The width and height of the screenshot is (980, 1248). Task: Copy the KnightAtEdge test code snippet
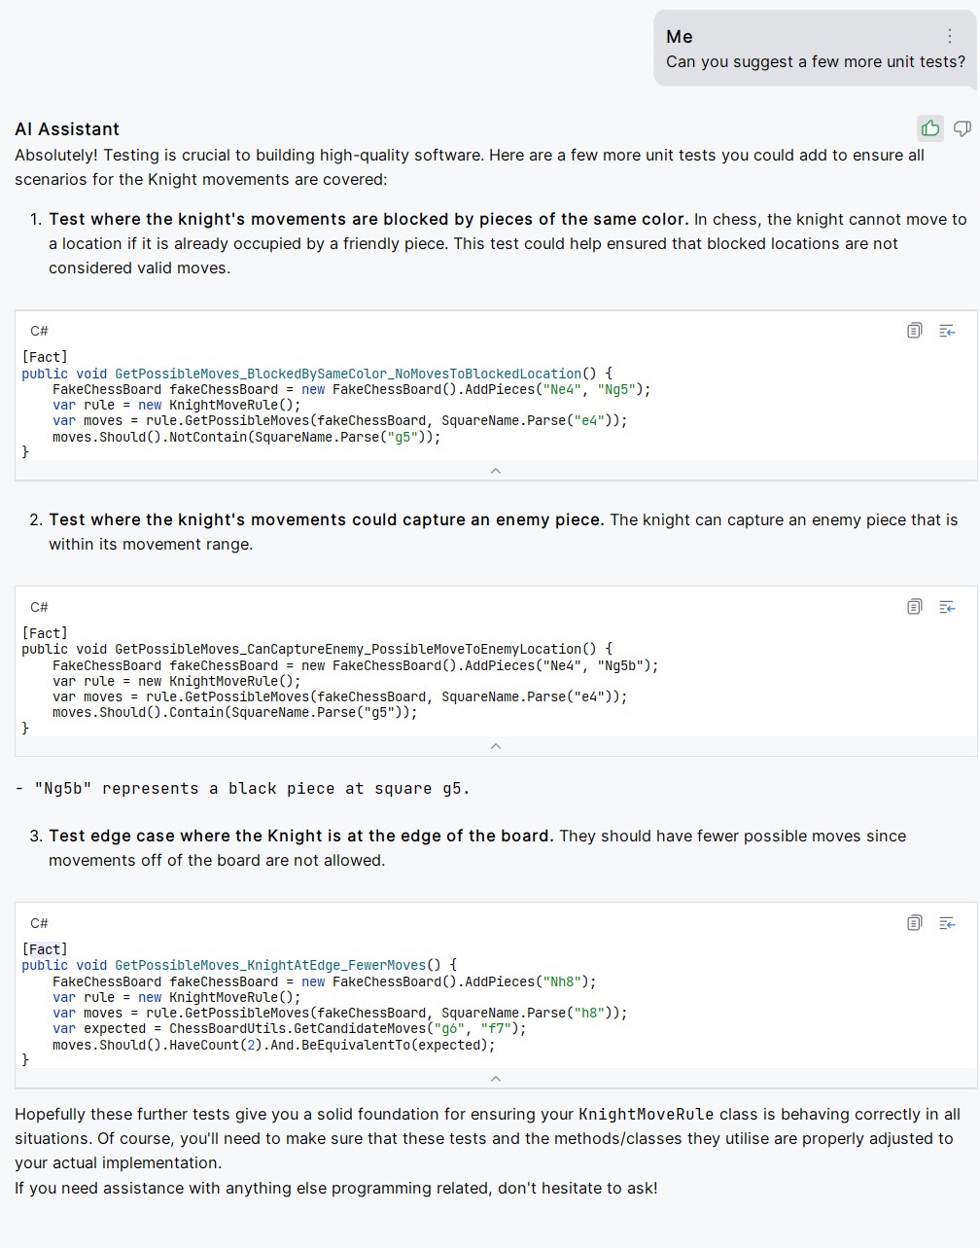[x=914, y=922]
